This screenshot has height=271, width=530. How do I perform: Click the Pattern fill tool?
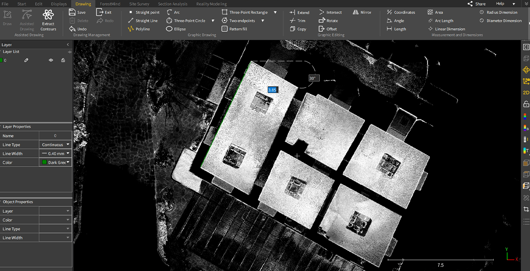[x=237, y=29]
